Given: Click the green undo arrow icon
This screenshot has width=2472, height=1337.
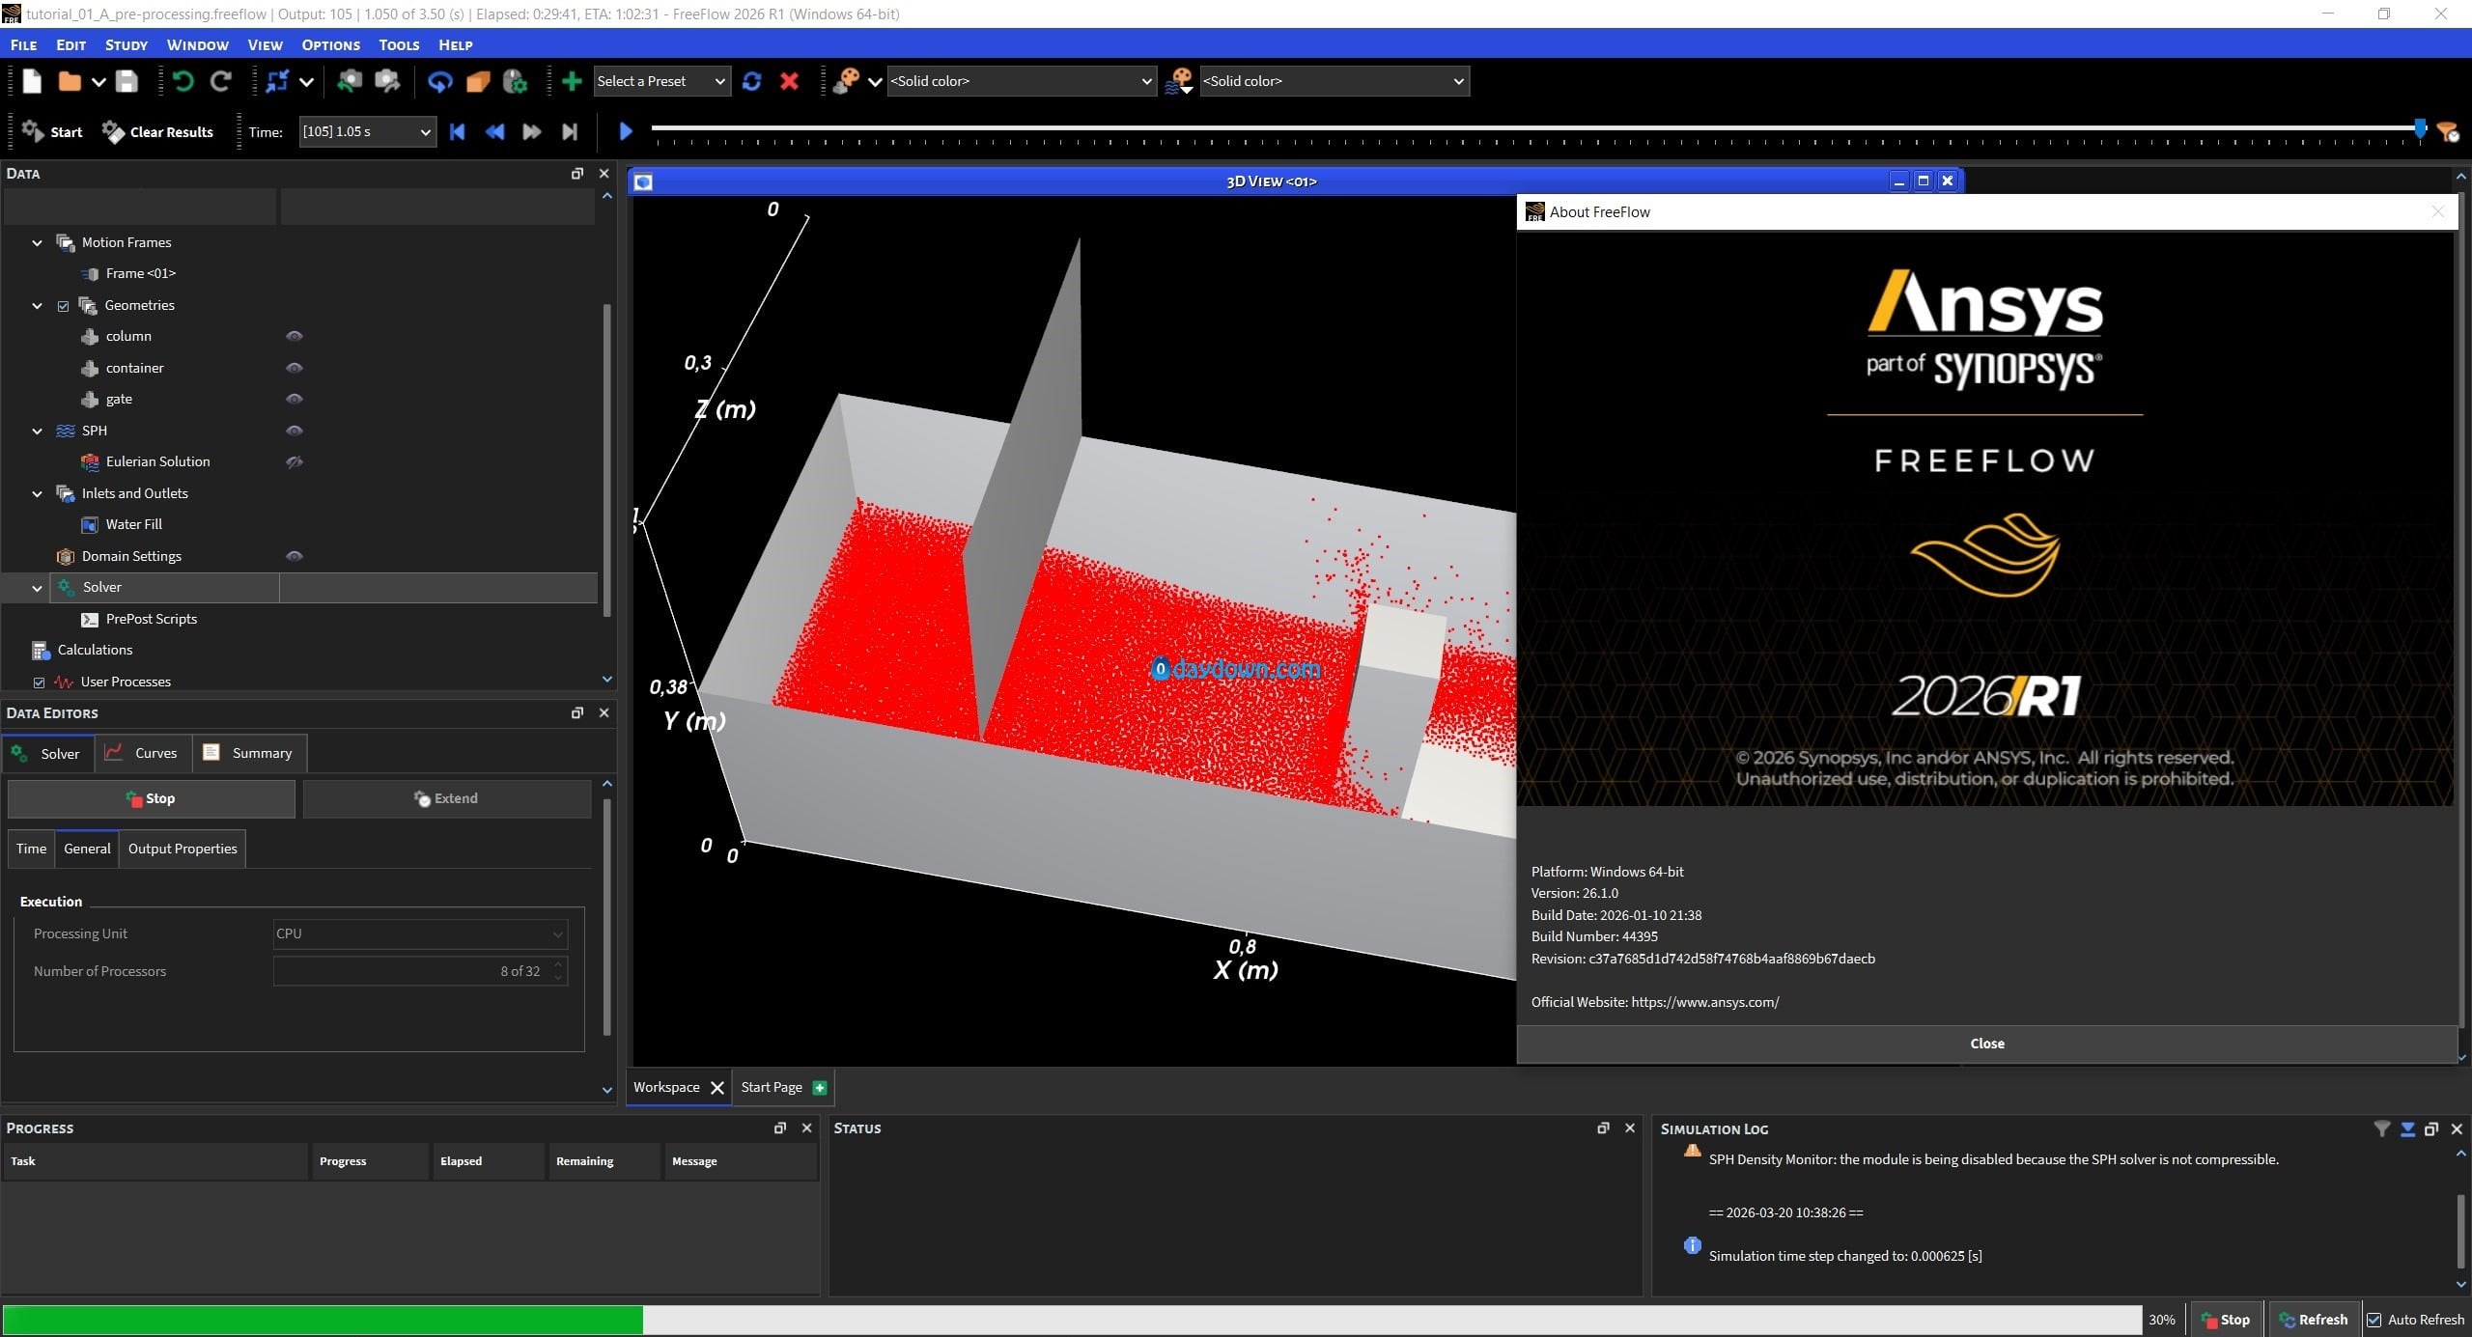Looking at the screenshot, I should [x=183, y=81].
